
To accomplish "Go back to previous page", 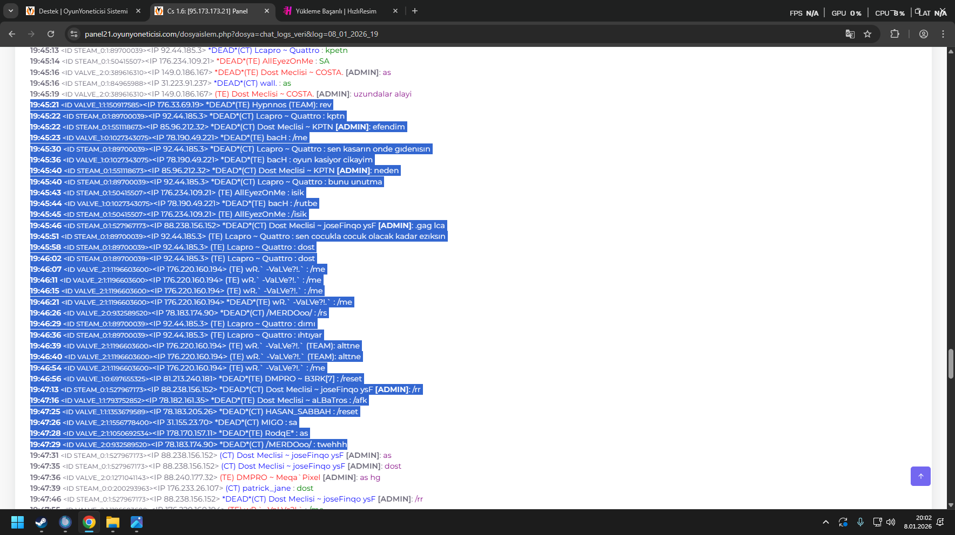I will tap(12, 34).
